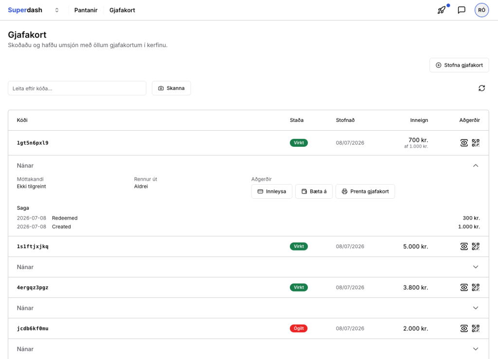The width and height of the screenshot is (498, 359).
Task: Open the chat messages icon
Action: pyautogui.click(x=462, y=10)
